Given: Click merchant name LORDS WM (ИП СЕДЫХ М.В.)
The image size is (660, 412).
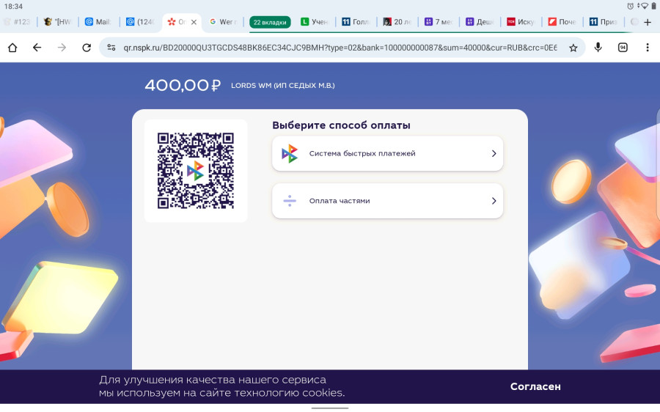Looking at the screenshot, I should tap(283, 86).
